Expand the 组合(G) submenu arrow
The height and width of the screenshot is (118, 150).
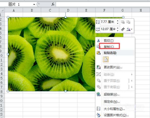[132, 74]
